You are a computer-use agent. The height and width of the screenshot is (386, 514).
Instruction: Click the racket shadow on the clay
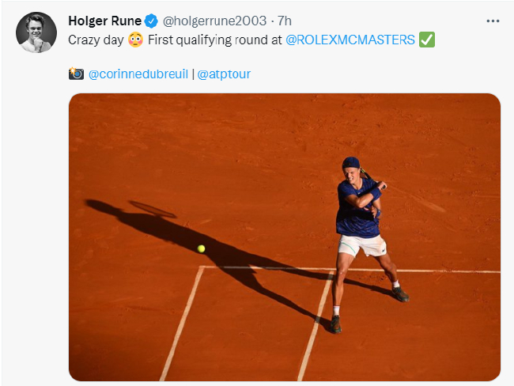click(x=153, y=210)
